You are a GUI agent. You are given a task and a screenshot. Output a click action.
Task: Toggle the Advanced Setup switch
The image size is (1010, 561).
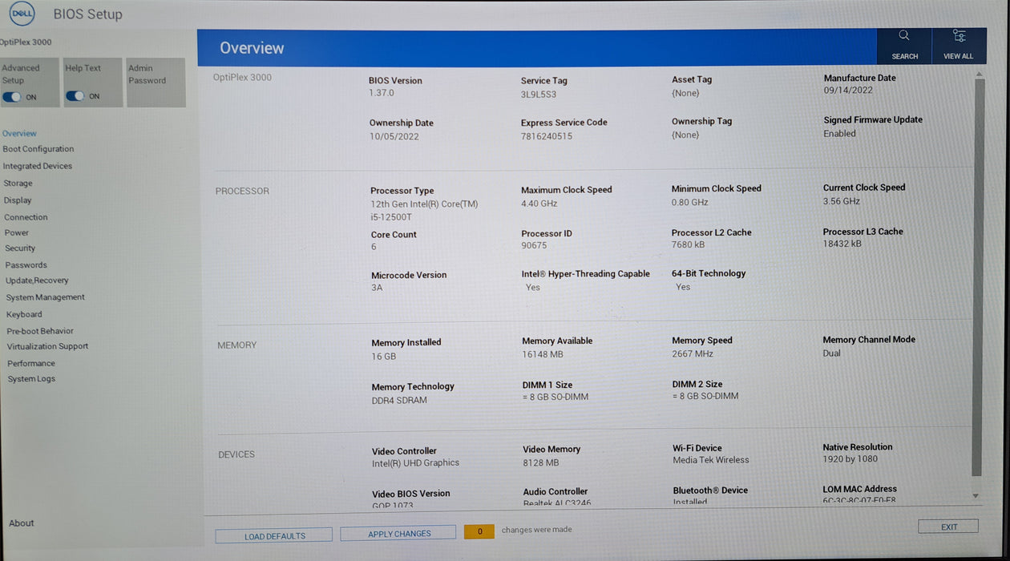12,96
